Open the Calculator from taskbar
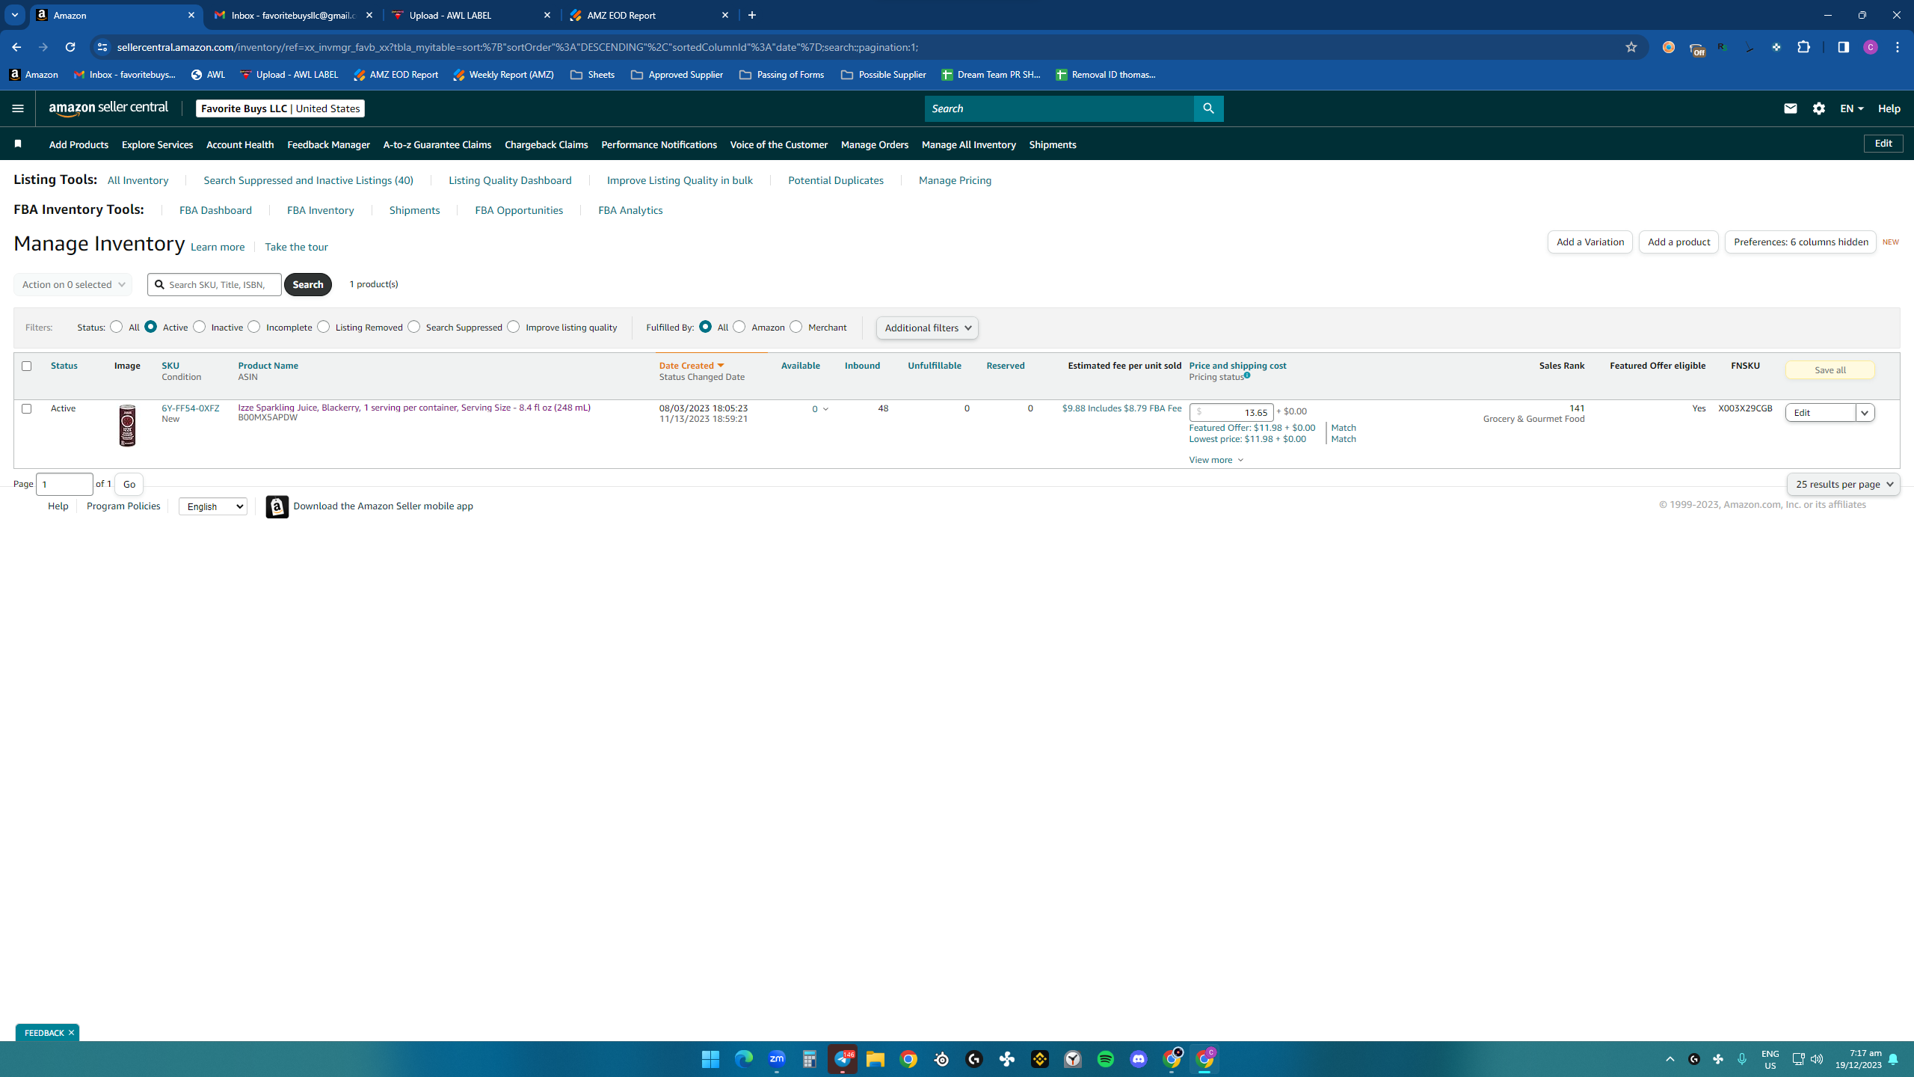The image size is (1914, 1077). click(810, 1059)
